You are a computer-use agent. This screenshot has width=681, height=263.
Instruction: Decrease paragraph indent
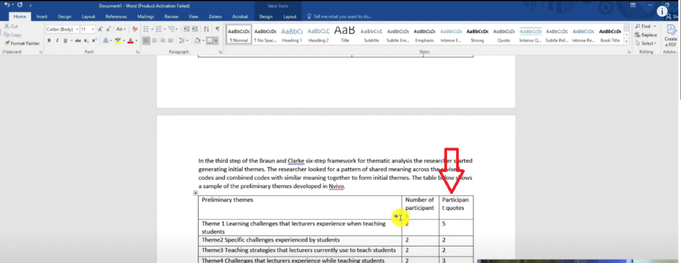186,29
